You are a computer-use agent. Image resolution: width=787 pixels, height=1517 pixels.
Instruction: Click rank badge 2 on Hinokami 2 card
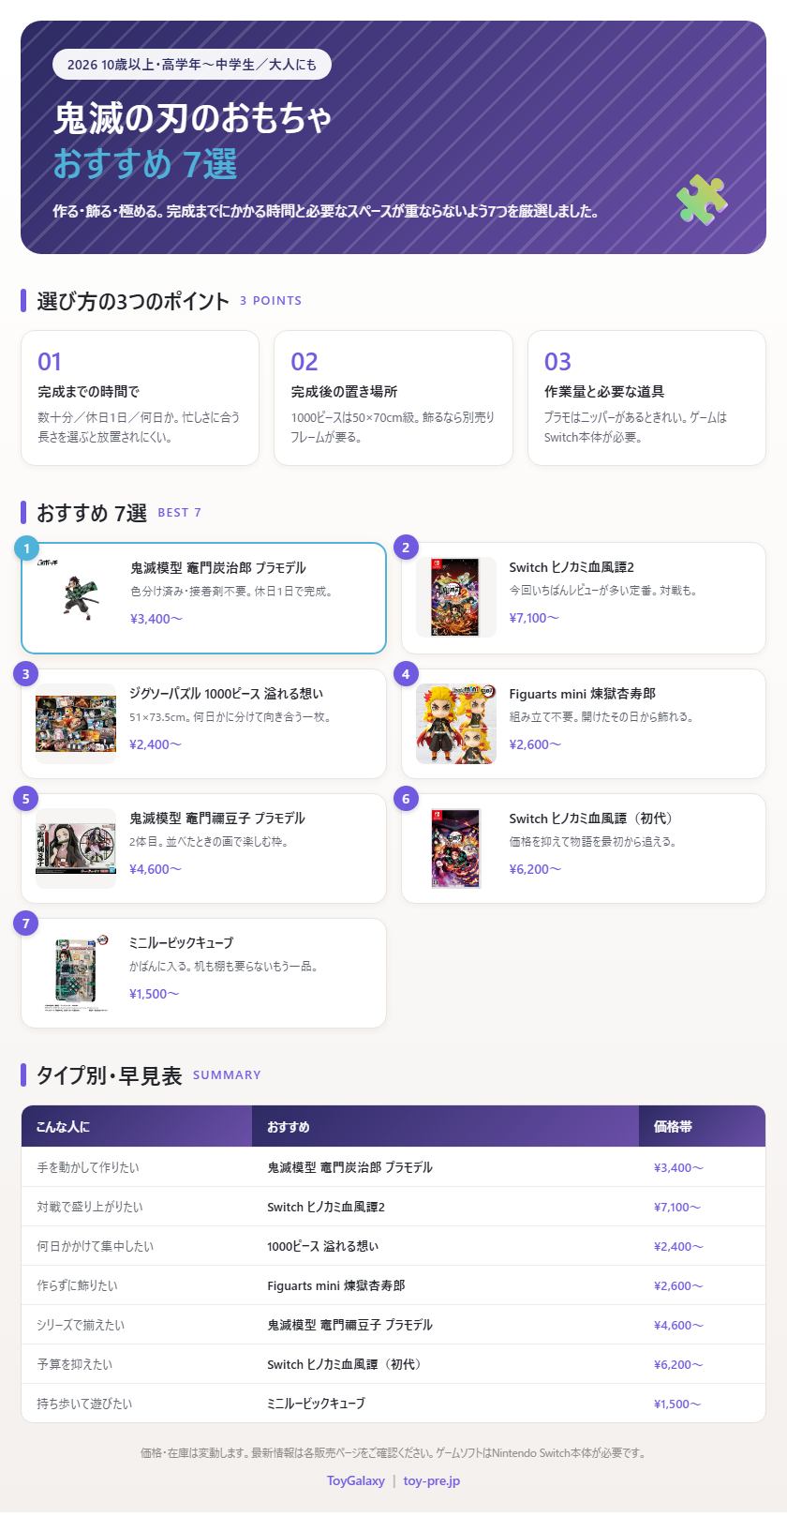(x=406, y=548)
